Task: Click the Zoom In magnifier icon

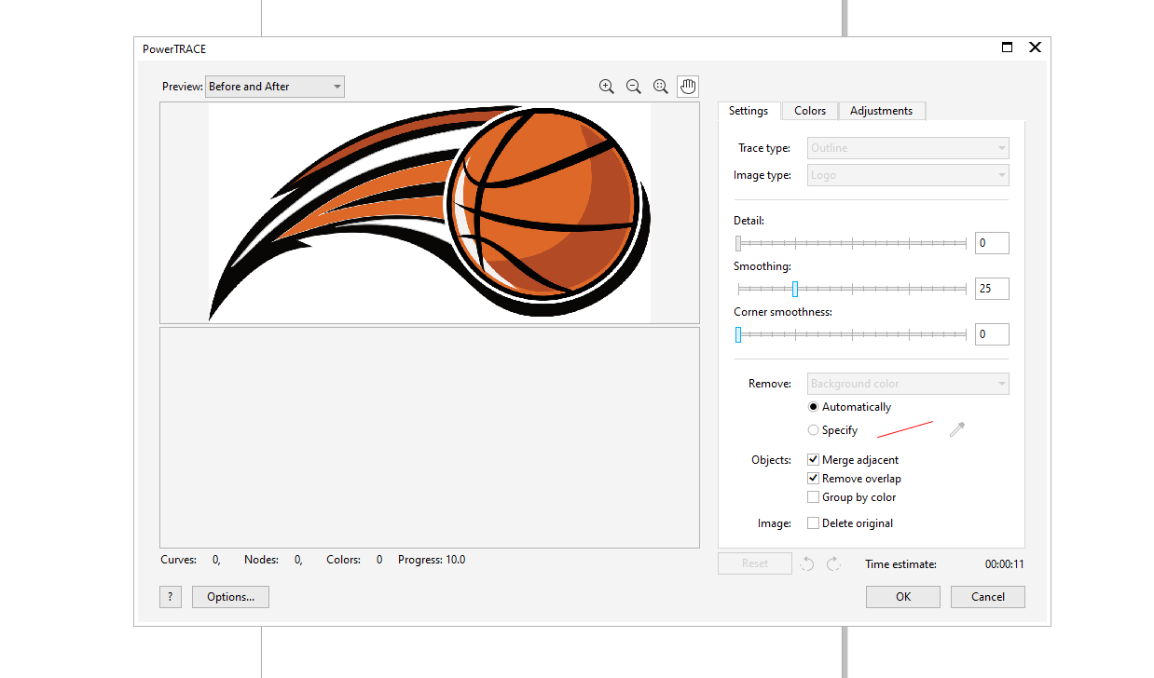Action: [607, 87]
